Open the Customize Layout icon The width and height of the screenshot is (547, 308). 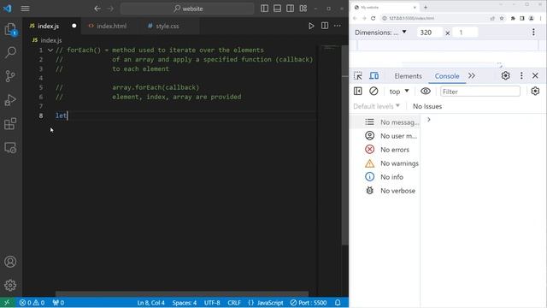tap(303, 9)
